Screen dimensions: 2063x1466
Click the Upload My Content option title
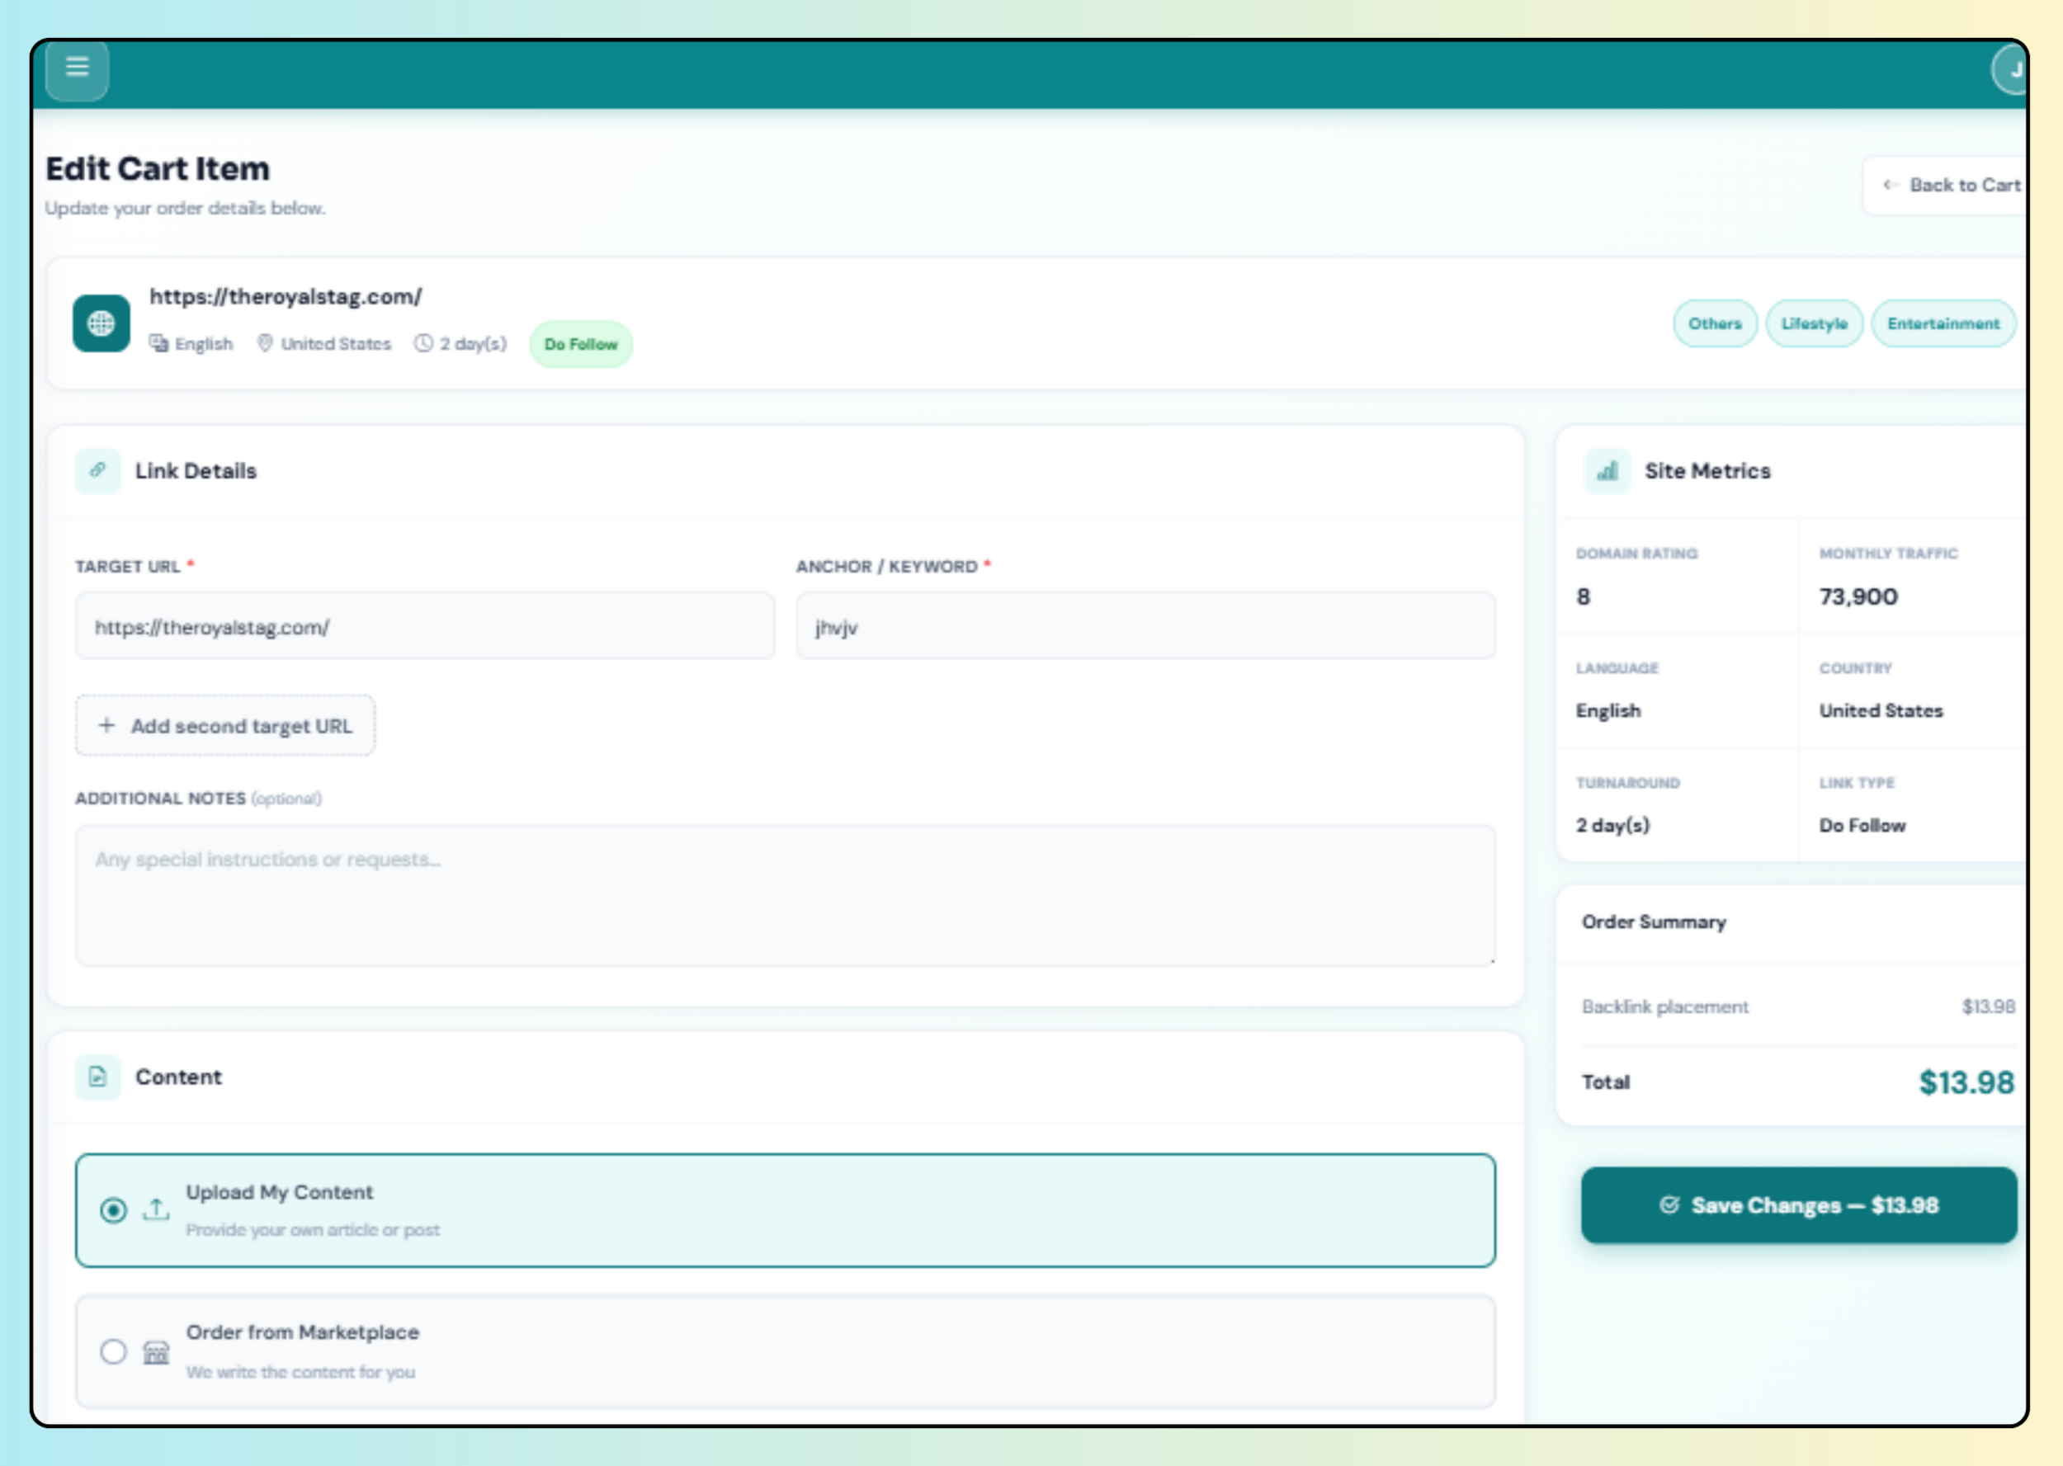click(279, 1191)
